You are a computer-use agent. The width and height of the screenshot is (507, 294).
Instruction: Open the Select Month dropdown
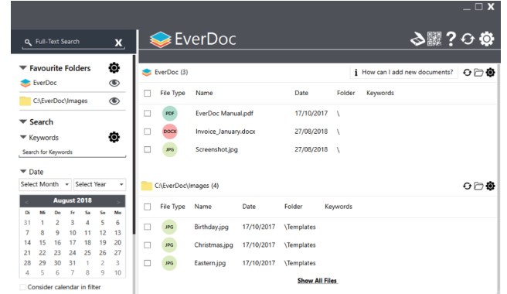pyautogui.click(x=45, y=184)
